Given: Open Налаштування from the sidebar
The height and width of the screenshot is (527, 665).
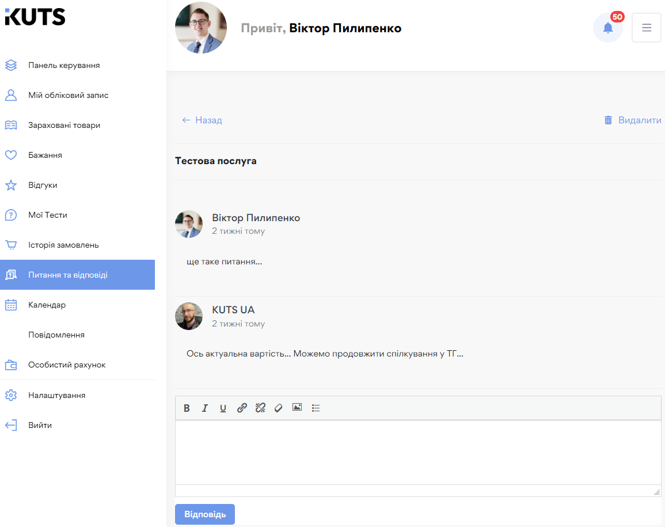Looking at the screenshot, I should pyautogui.click(x=56, y=395).
